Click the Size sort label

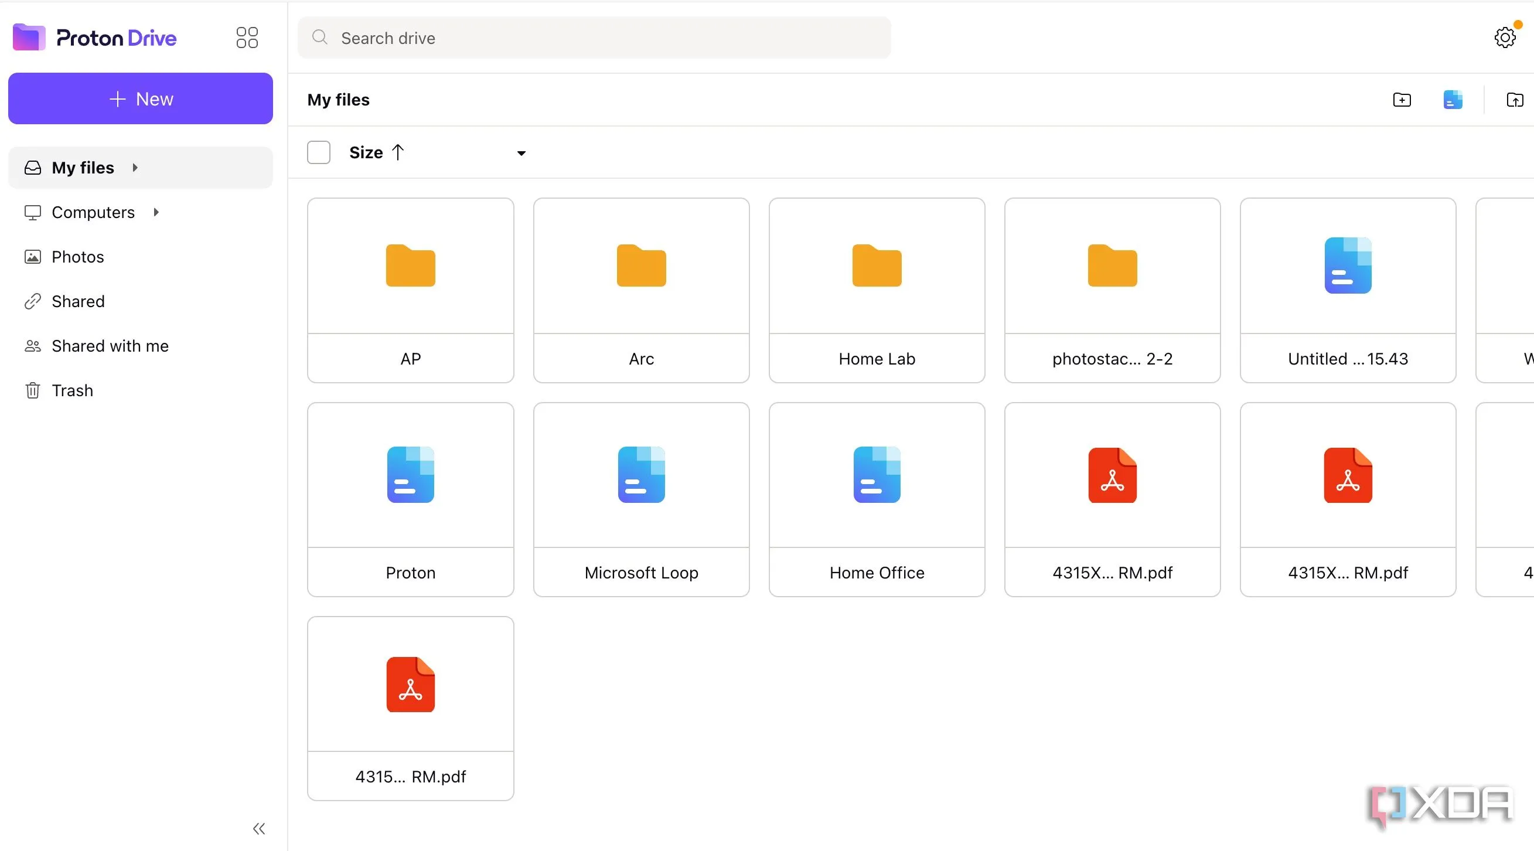366,152
